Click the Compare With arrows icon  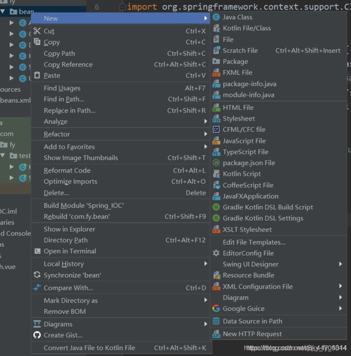[x=37, y=287]
